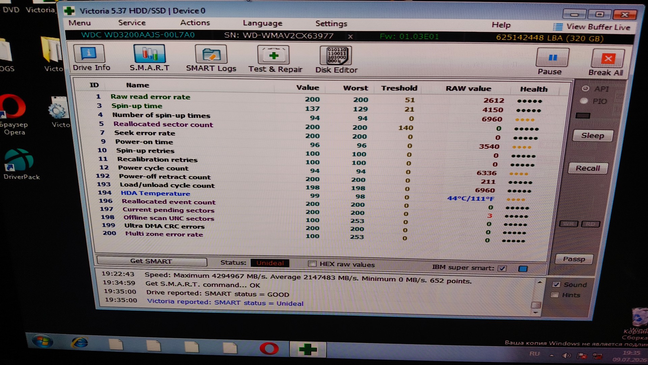Click the Recall button
The height and width of the screenshot is (365, 648).
tap(588, 168)
